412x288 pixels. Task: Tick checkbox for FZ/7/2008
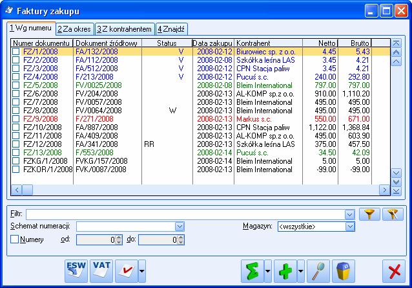[15, 102]
